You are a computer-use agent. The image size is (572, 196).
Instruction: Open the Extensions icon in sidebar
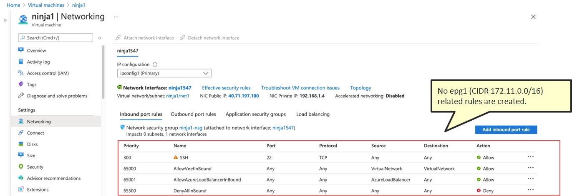click(21, 189)
